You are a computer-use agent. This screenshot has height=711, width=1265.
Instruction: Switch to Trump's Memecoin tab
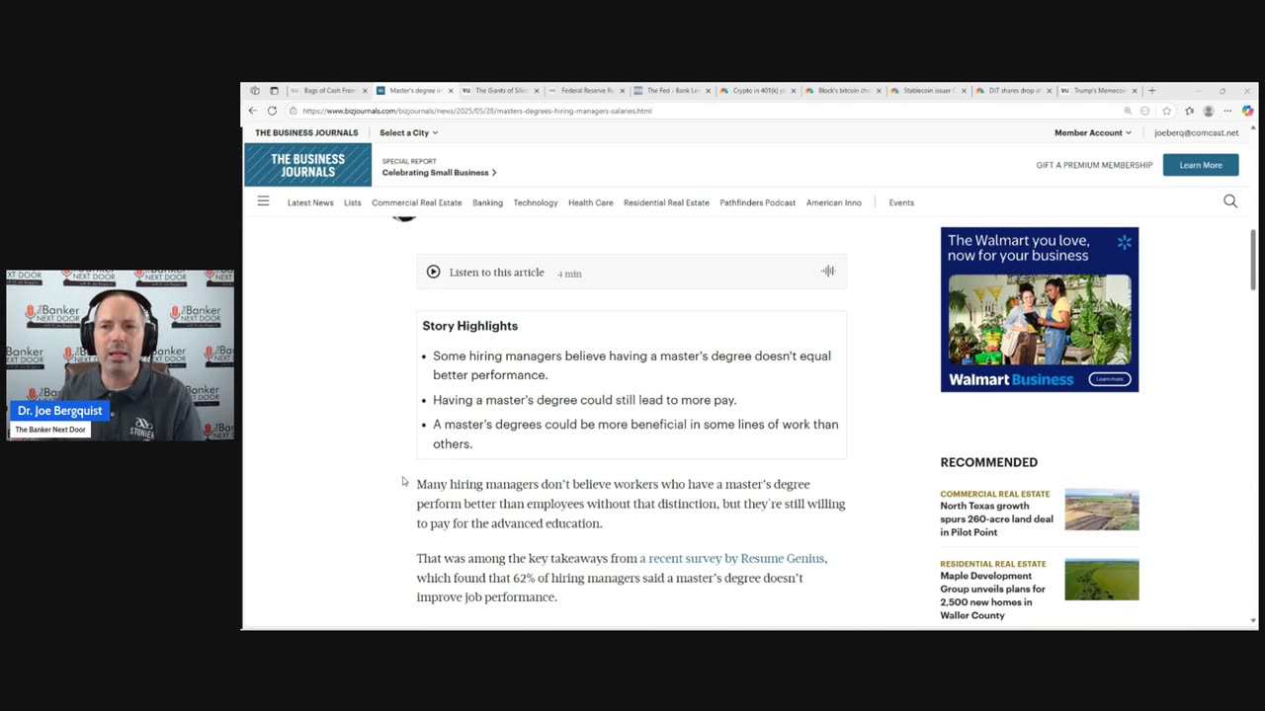coord(1099,91)
